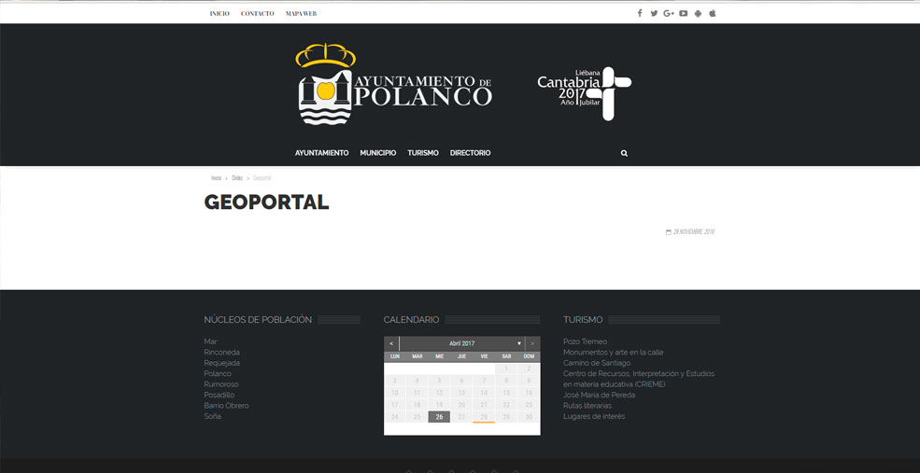Click the Ayuntamiento de Polanco logo
Viewport: 920px width, 473px height.
coord(394,85)
